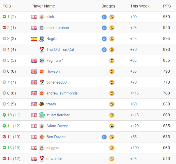Click the orange 9 badge for The Old TomCat
176x164 pixels.
tap(112, 50)
